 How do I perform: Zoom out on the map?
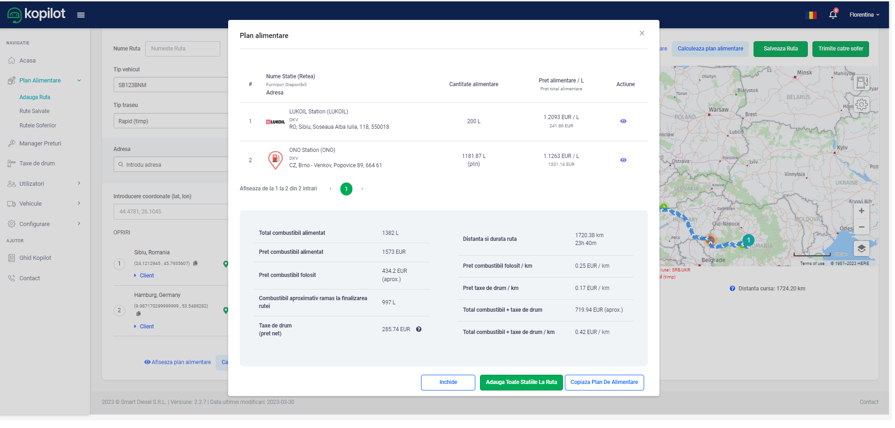pyautogui.click(x=861, y=227)
